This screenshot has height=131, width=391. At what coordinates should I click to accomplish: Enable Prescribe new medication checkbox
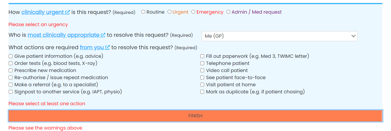[x=11, y=70]
